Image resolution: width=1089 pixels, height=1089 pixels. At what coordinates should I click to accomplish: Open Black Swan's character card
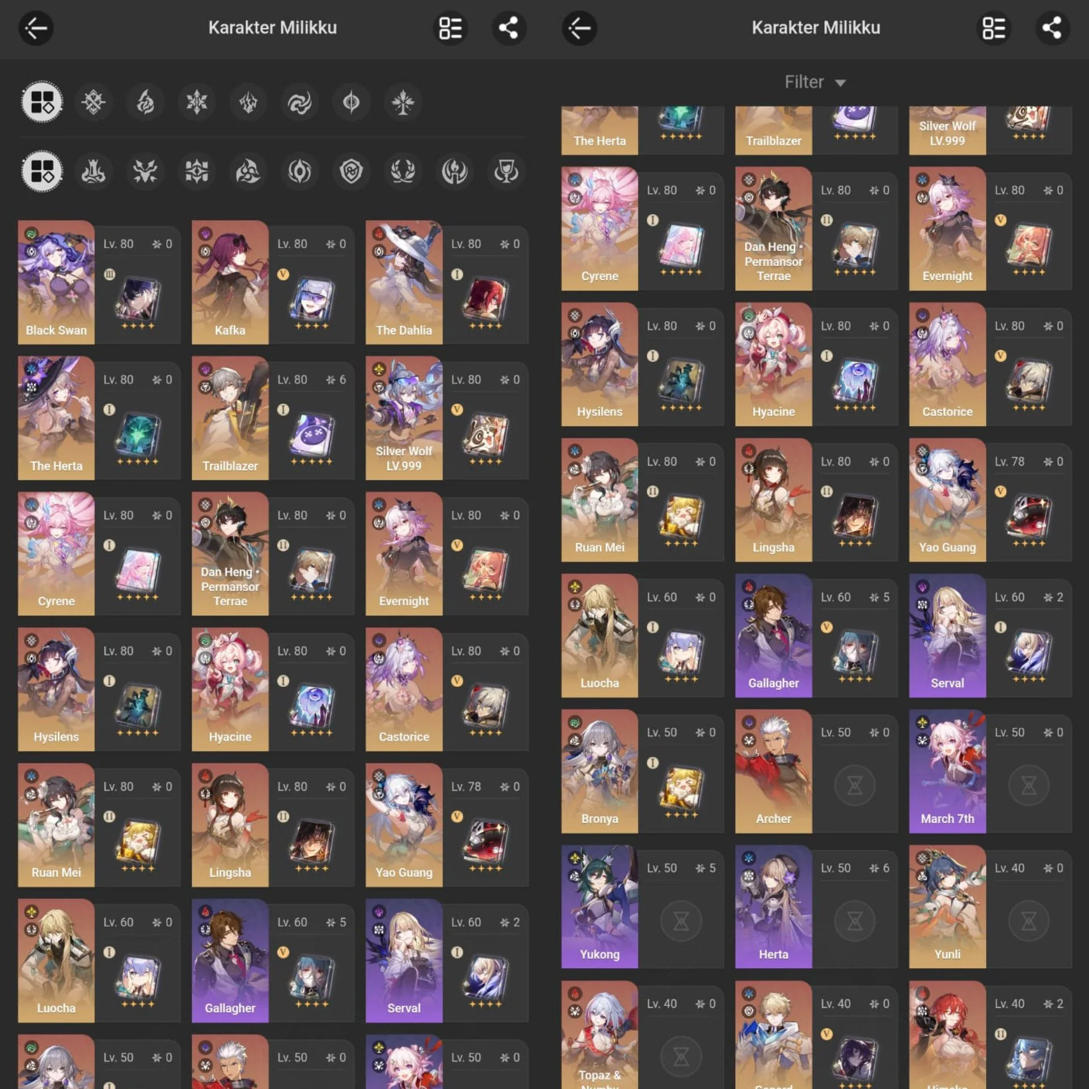(x=99, y=282)
